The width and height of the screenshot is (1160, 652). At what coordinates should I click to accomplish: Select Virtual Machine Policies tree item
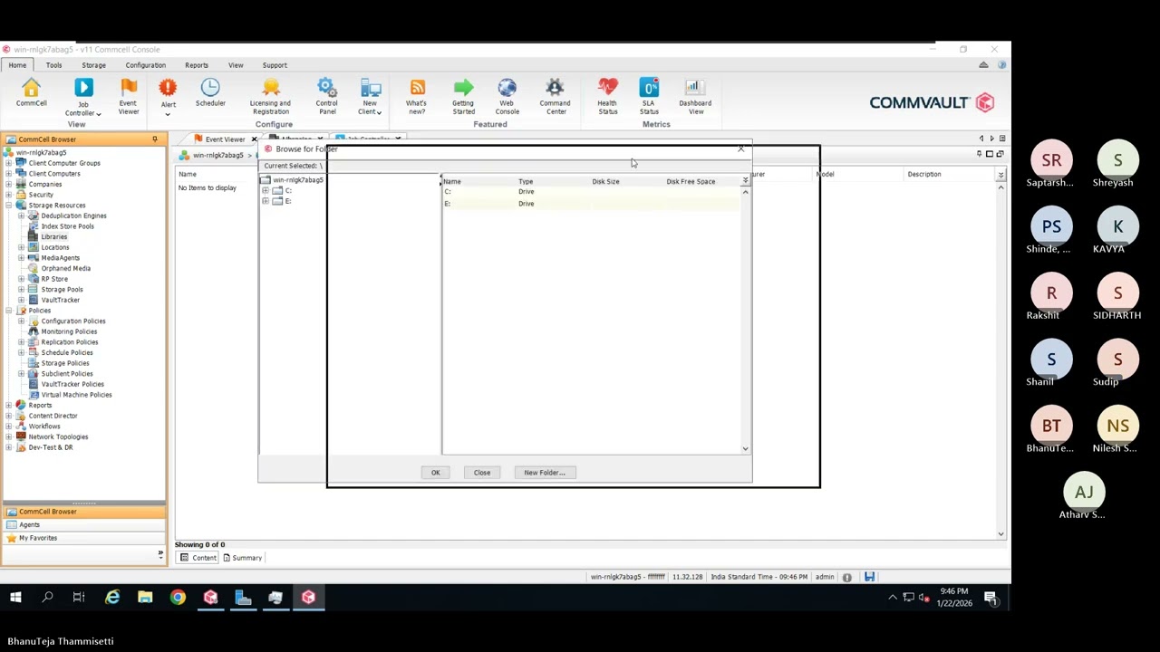[76, 395]
